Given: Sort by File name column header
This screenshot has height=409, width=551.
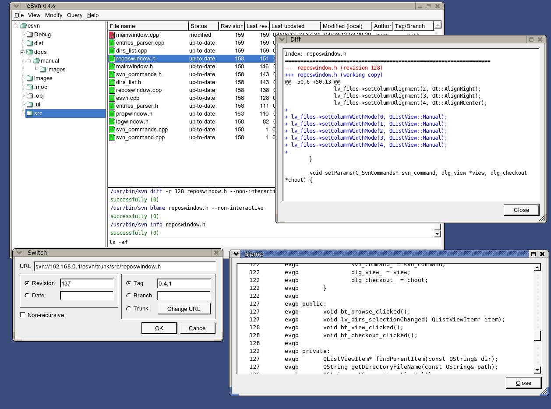Looking at the screenshot, I should coord(148,26).
